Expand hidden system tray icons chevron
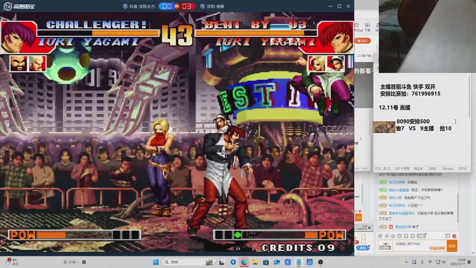The width and height of the screenshot is (476, 268). [x=406, y=262]
